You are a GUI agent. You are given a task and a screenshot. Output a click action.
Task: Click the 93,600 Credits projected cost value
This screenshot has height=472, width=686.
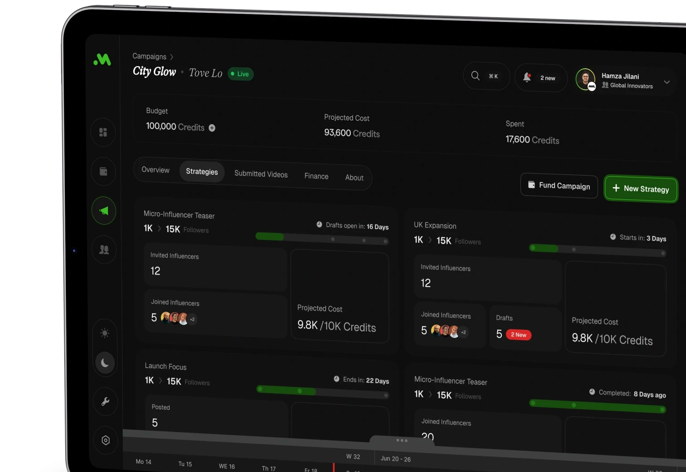[x=352, y=133]
